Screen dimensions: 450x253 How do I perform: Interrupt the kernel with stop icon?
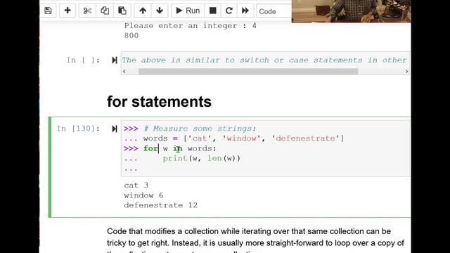pos(212,11)
